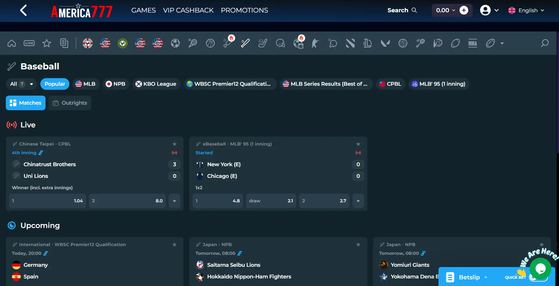Select the American football helmet icon

click(x=280, y=43)
